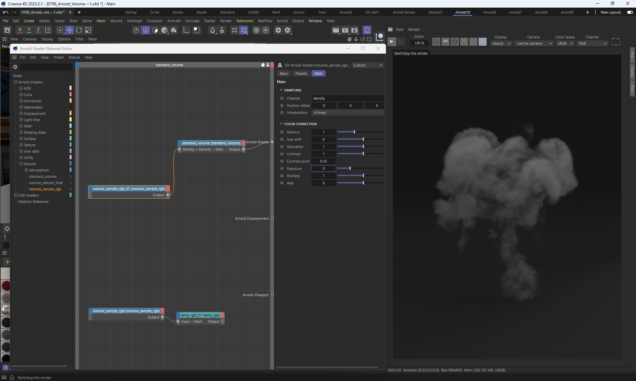The width and height of the screenshot is (636, 381).
Task: Pause the render with pause icon
Action: [401, 42]
